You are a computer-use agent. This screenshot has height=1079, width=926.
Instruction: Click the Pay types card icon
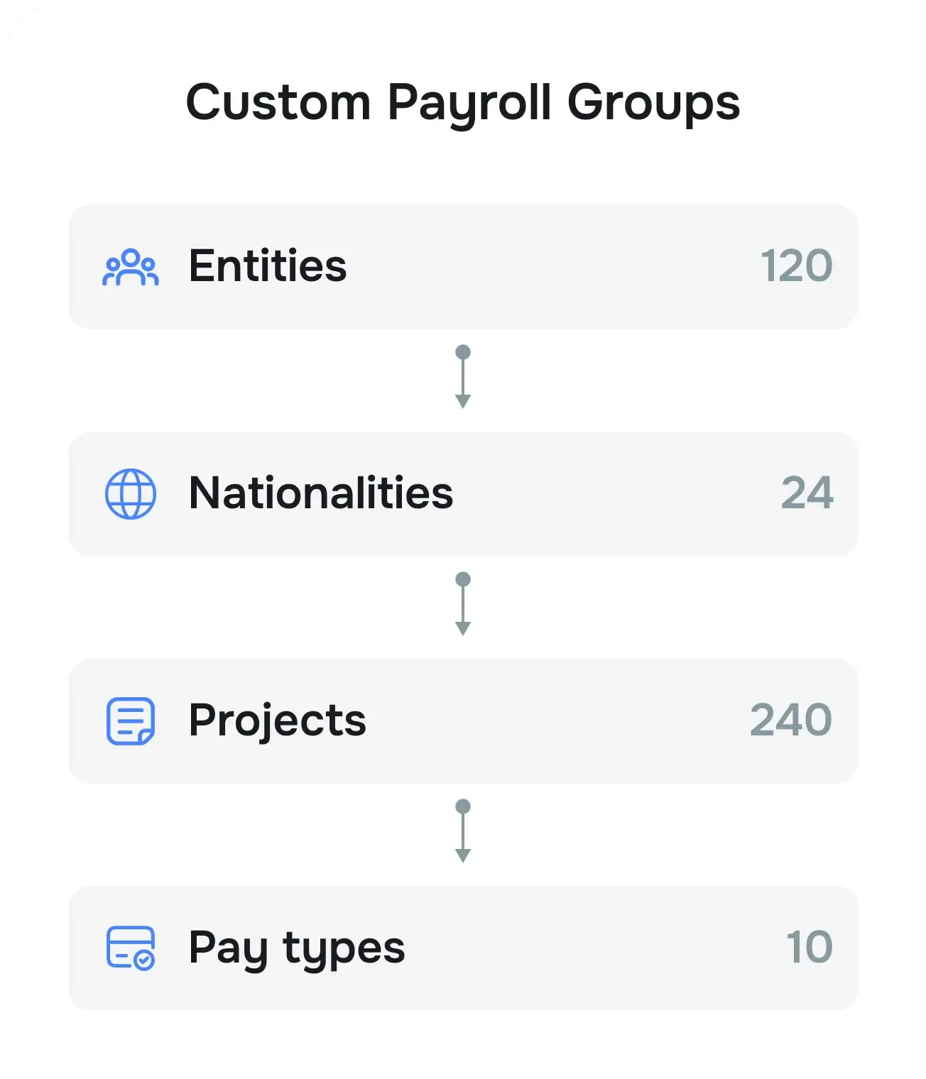(131, 948)
